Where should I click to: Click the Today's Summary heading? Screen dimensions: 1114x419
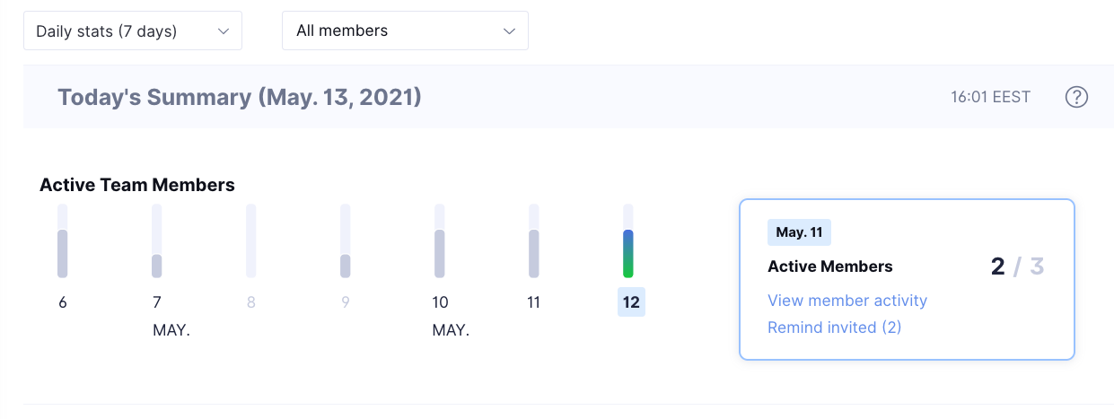240,97
